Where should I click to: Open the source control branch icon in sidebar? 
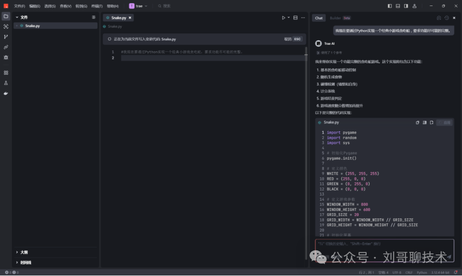click(6, 37)
